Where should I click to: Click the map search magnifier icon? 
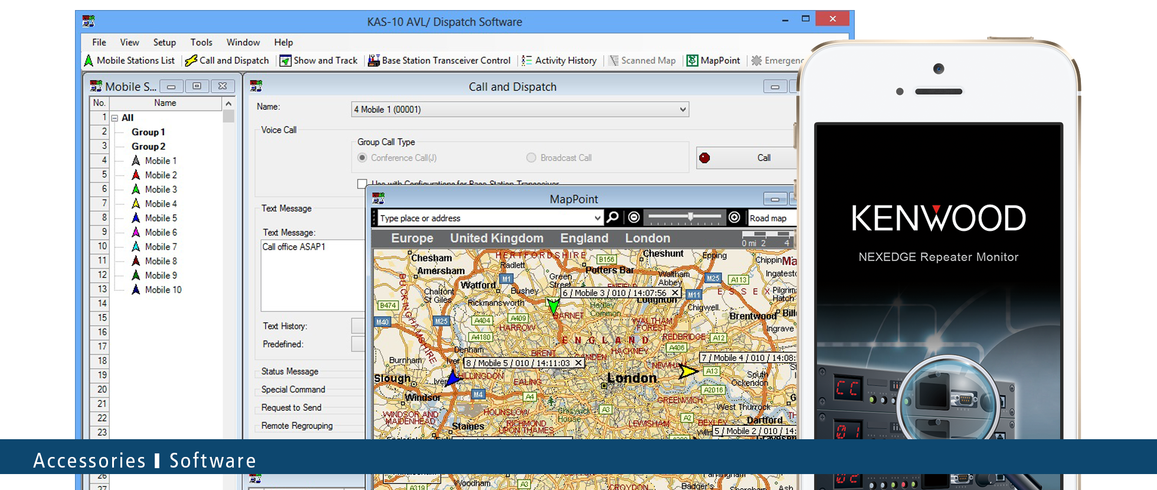(x=613, y=217)
